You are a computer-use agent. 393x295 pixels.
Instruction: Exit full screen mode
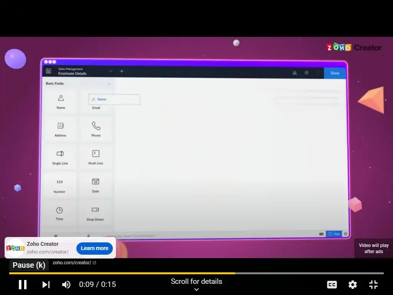[373, 285]
